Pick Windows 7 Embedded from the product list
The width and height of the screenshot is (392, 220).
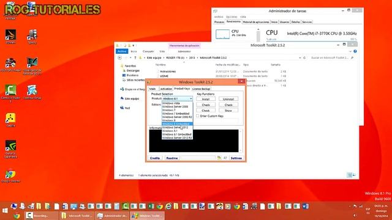click(x=176, y=114)
